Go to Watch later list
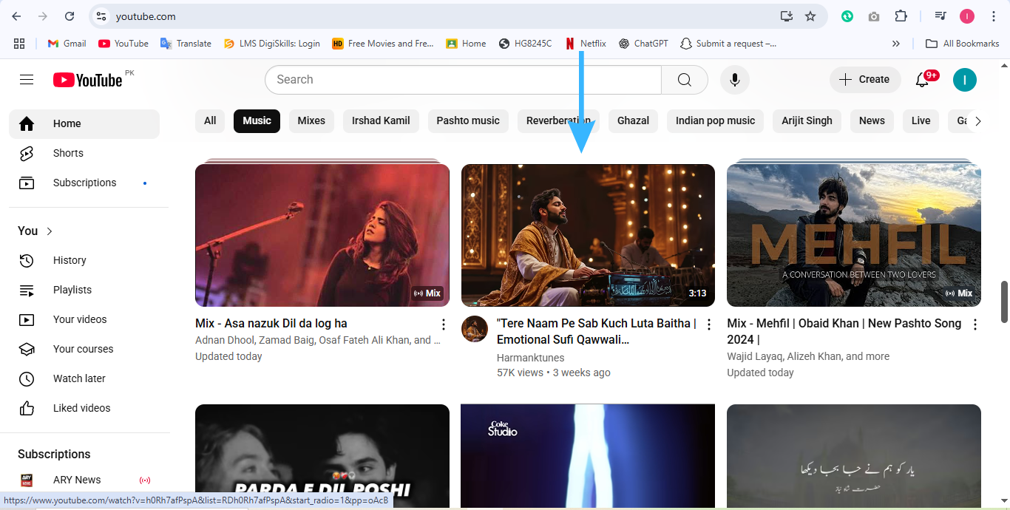The width and height of the screenshot is (1010, 510). (x=79, y=378)
